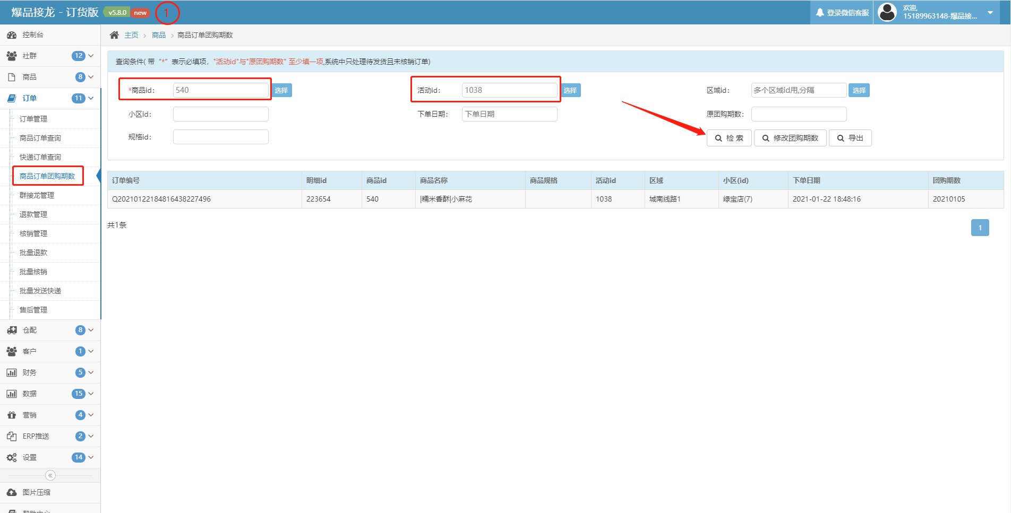This screenshot has height=513, width=1011.
Task: Click the new version badge
Action: point(140,13)
